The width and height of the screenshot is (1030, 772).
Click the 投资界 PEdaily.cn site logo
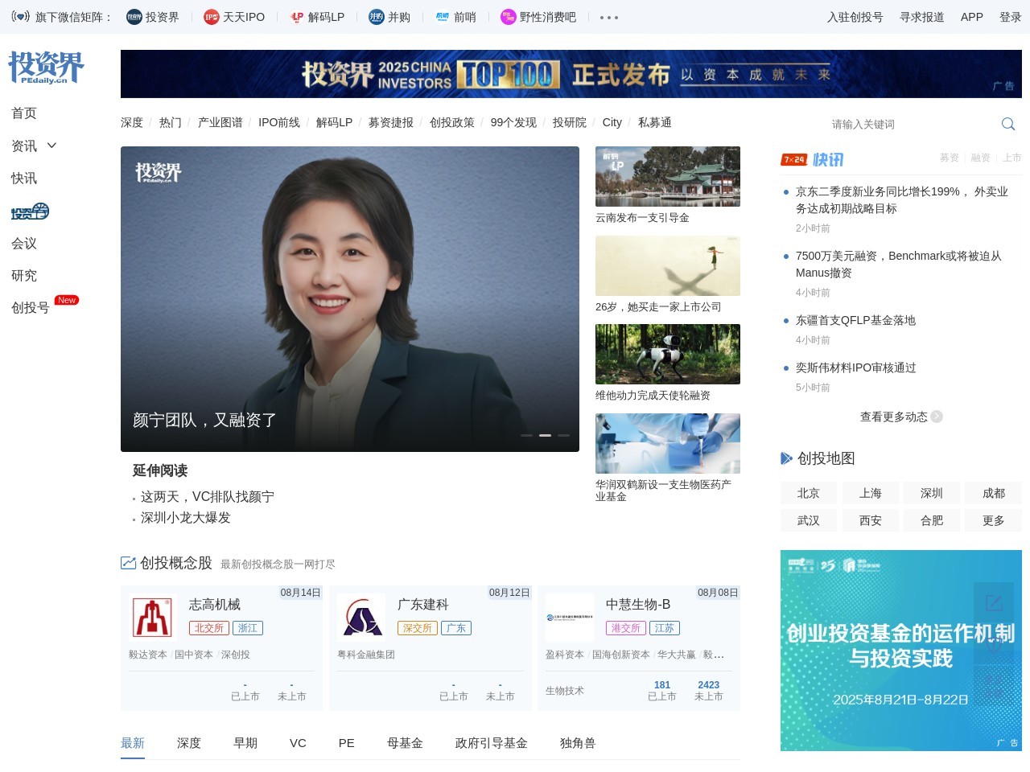[46, 68]
